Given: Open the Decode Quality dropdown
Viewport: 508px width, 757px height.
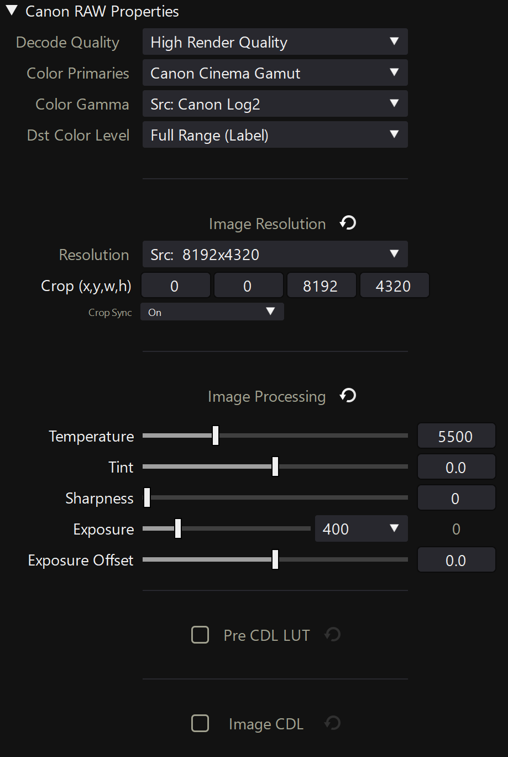Looking at the screenshot, I should pyautogui.click(x=275, y=42).
